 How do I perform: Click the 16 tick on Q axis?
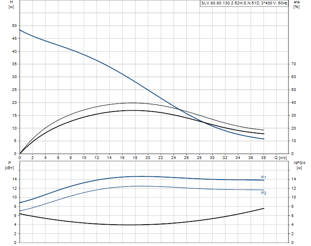tap(122, 157)
